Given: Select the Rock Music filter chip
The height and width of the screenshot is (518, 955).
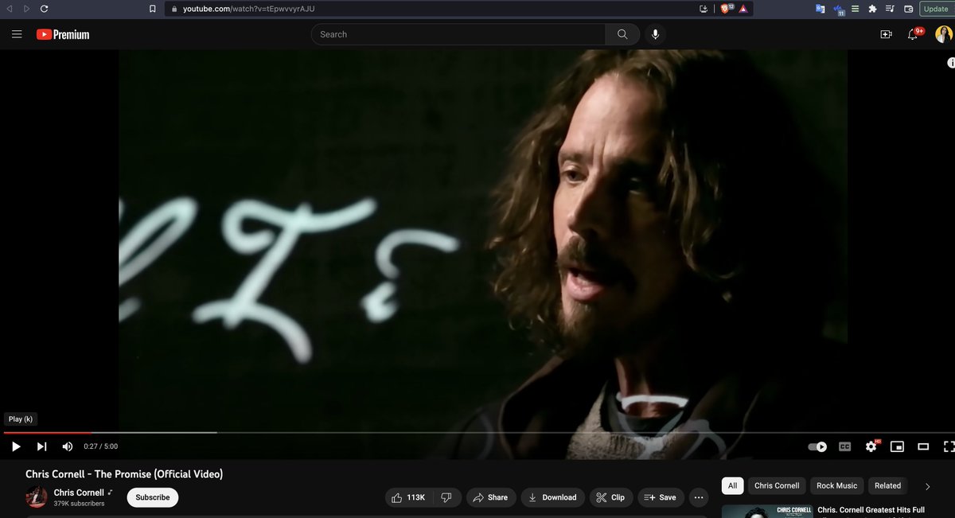Looking at the screenshot, I should tap(837, 485).
